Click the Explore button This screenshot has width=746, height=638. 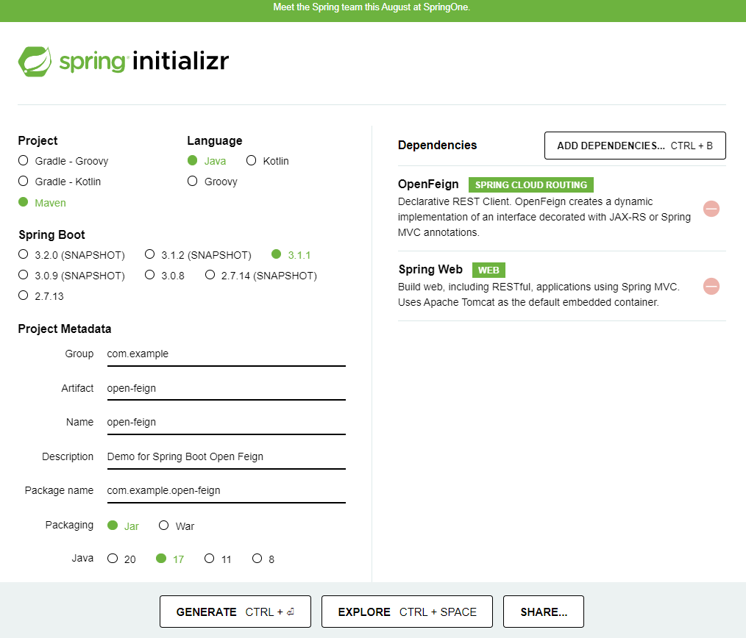[407, 612]
